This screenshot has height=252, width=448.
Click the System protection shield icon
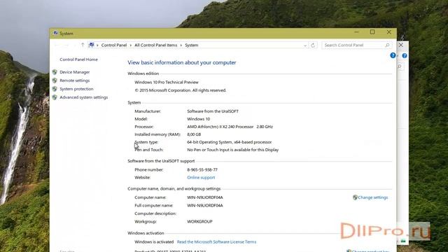coord(55,89)
